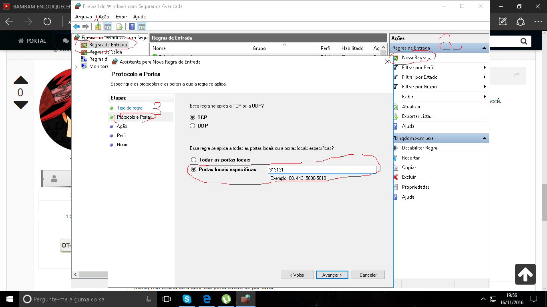The width and height of the screenshot is (547, 307).
Task: Collapse the 7kingdoms-xml.exe actions section
Action: point(485,138)
